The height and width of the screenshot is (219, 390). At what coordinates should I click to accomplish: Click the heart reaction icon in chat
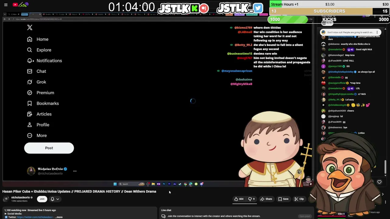[x=379, y=182]
